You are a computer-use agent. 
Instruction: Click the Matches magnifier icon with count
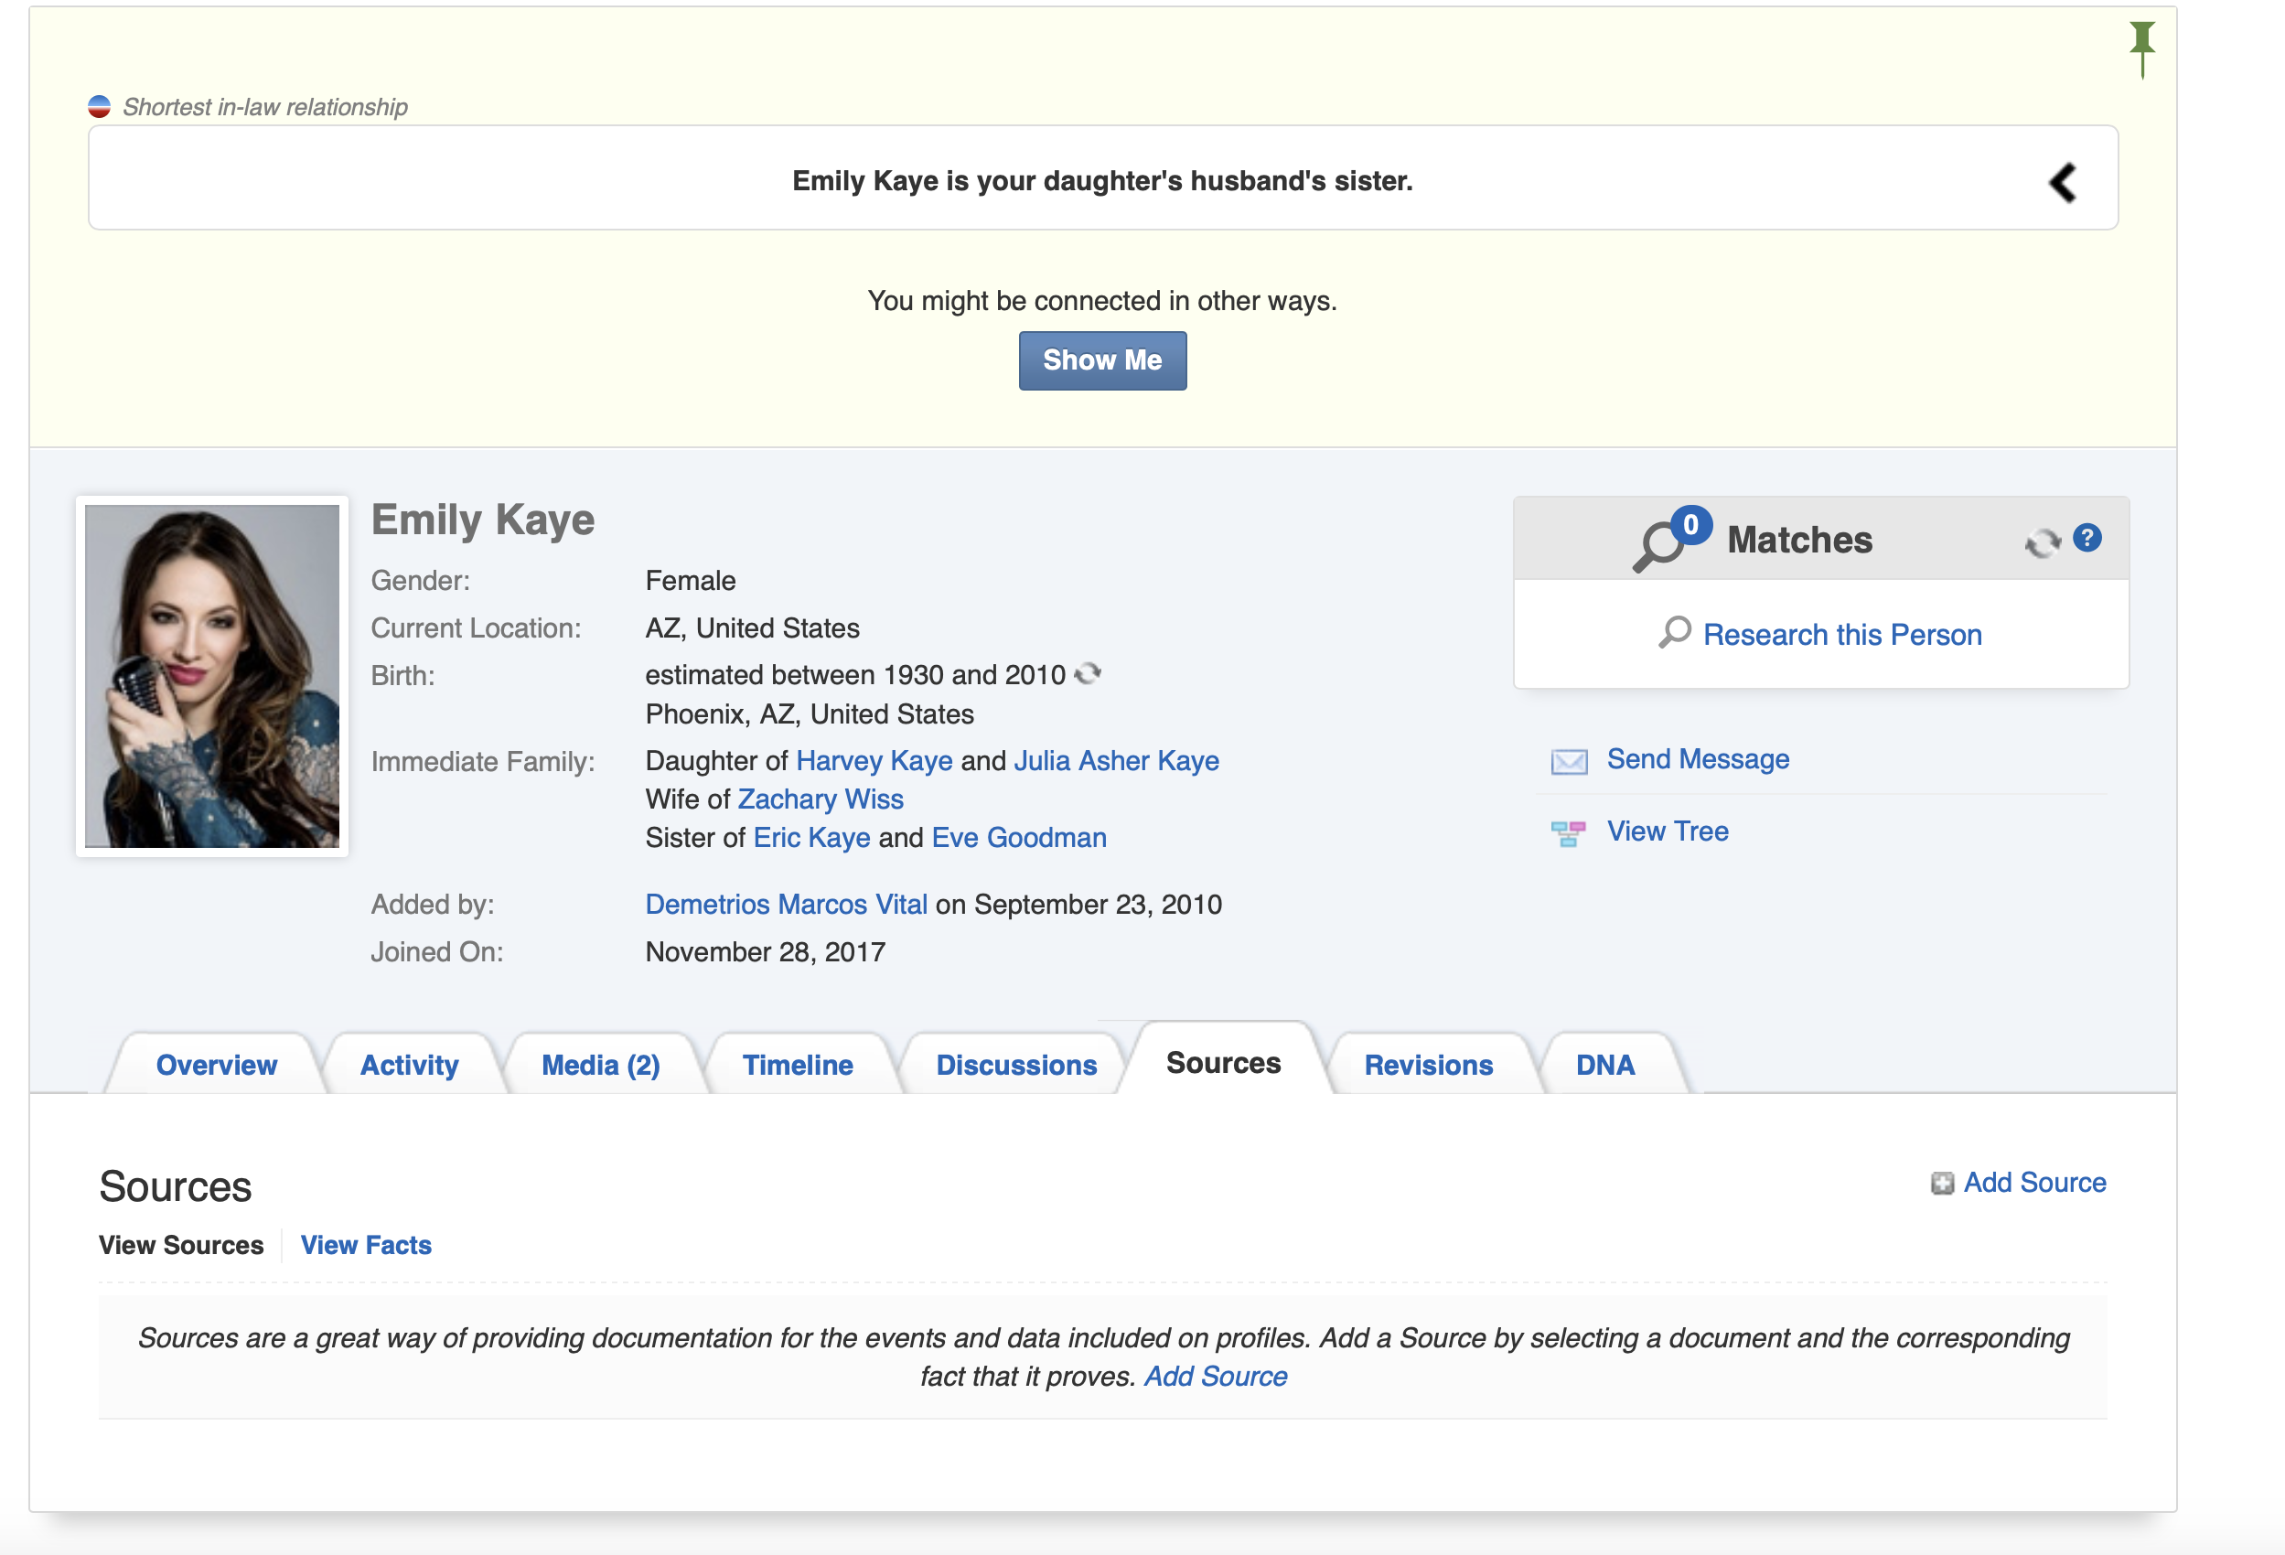pyautogui.click(x=1671, y=539)
